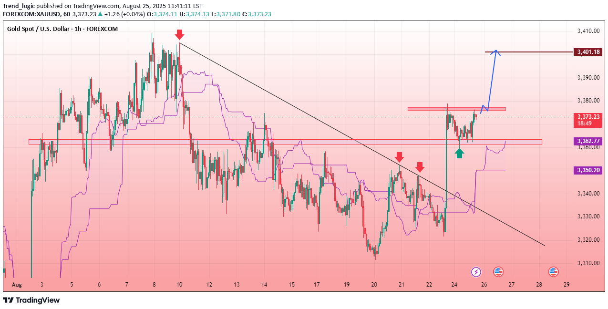The image size is (608, 309).
Task: Click date 24 on the time axis
Action: [x=454, y=285]
